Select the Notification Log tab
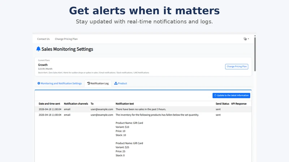This screenshot has width=289, height=162. [x=98, y=84]
